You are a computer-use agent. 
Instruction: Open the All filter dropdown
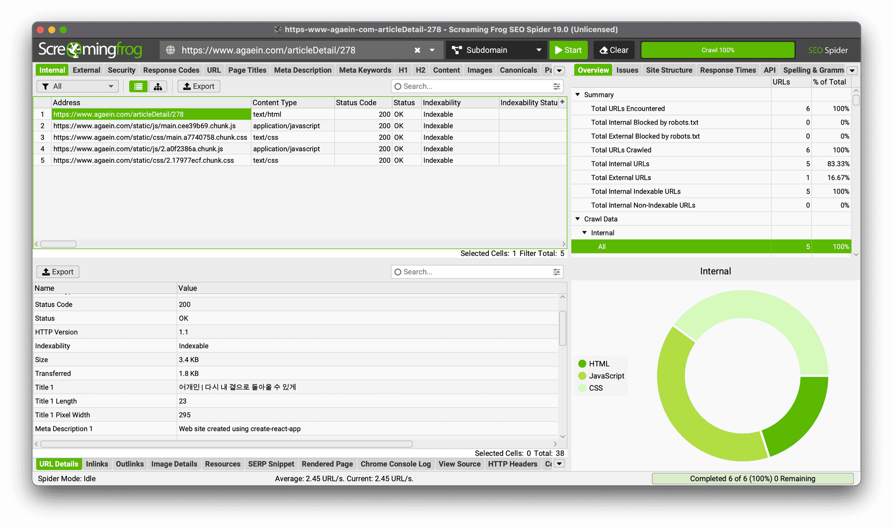[78, 86]
